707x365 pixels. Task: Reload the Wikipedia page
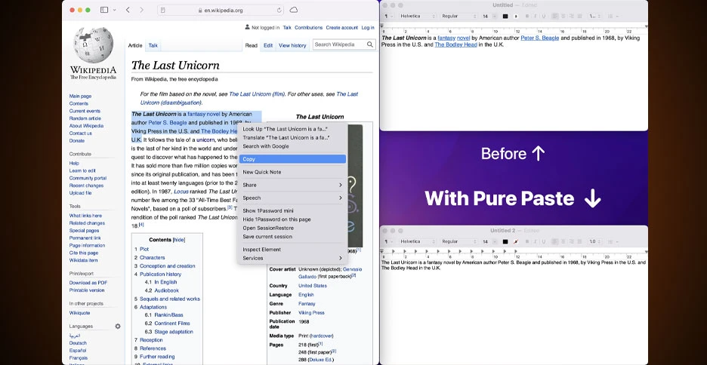[x=279, y=10]
